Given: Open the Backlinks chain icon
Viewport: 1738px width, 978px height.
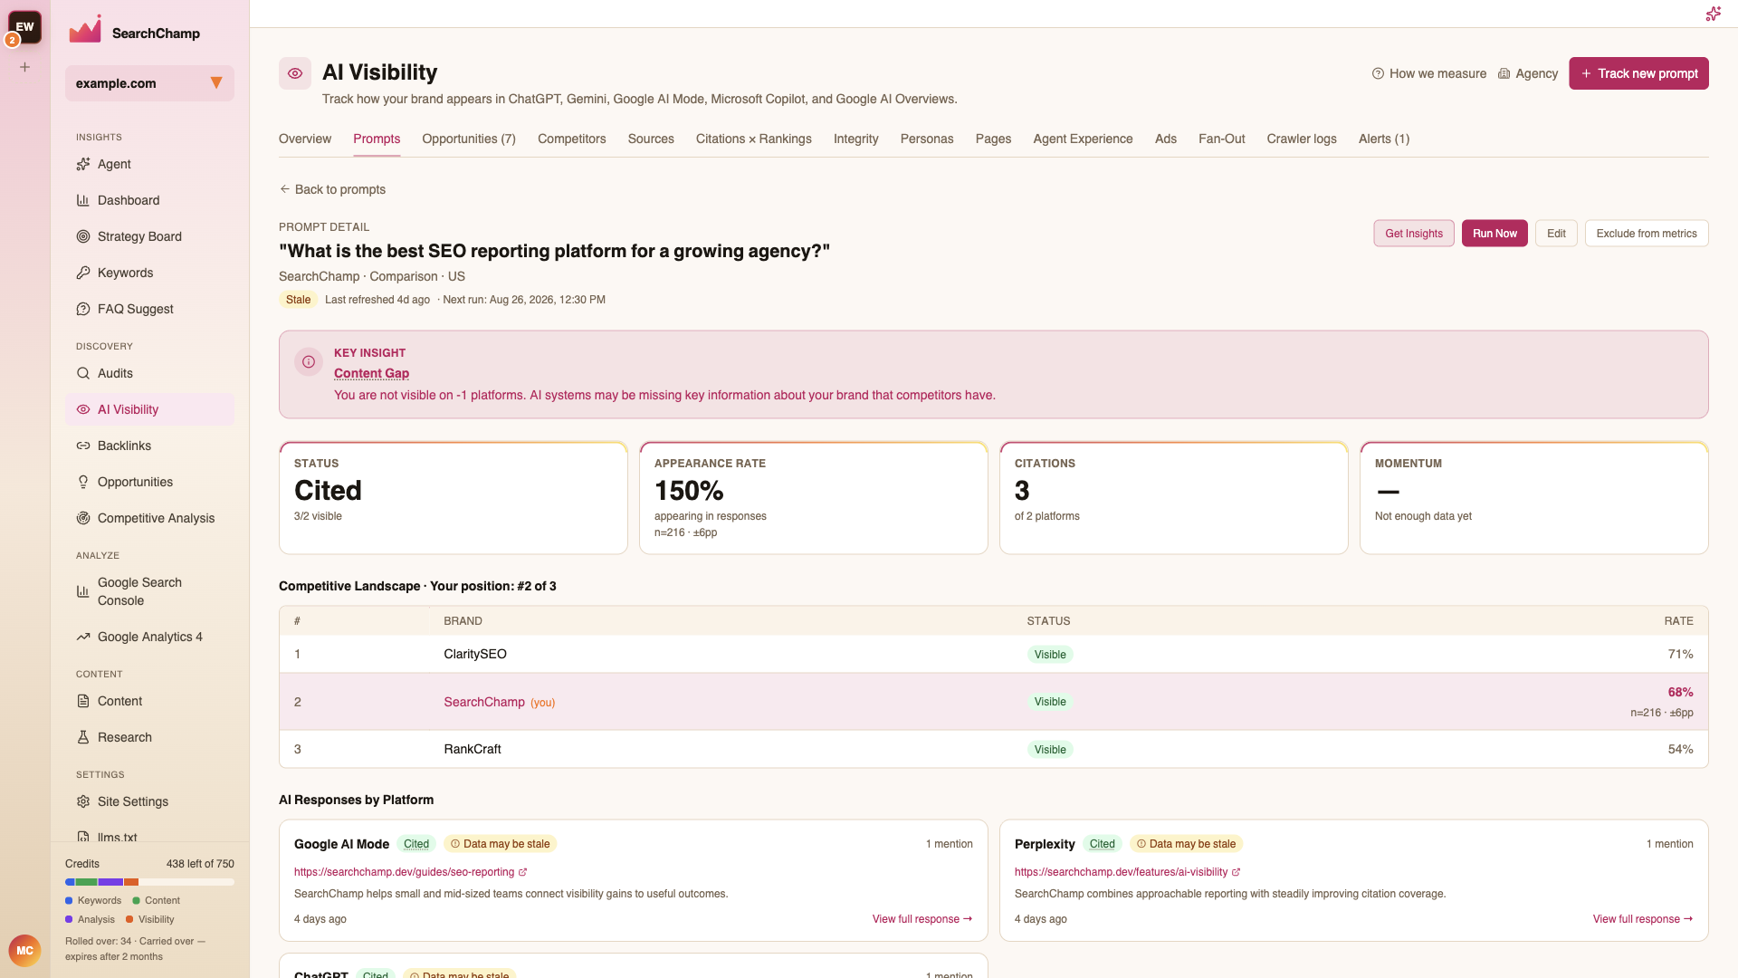Looking at the screenshot, I should [x=83, y=446].
